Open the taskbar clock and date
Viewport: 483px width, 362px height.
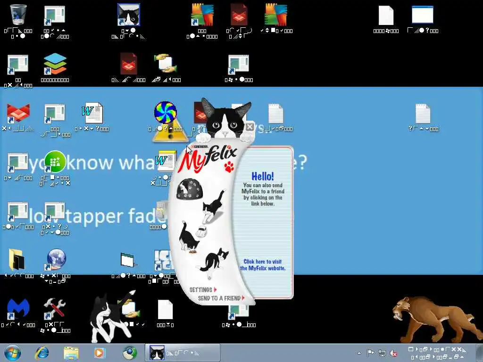pyautogui.click(x=437, y=353)
